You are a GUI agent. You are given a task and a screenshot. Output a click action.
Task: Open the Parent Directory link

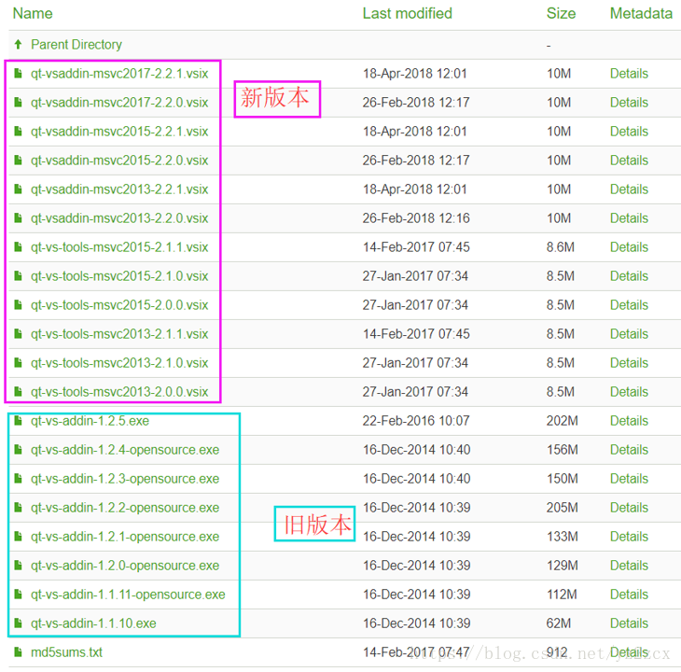(76, 44)
